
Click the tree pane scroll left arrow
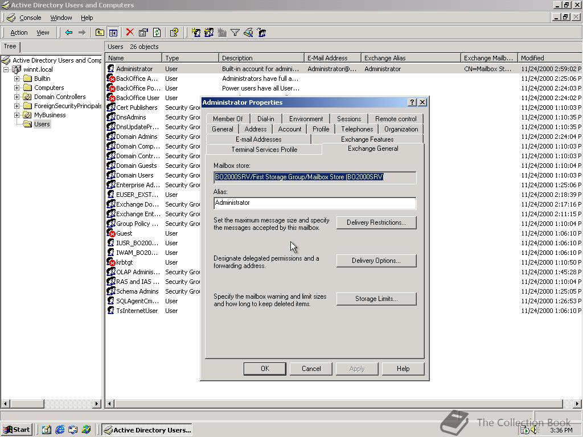tap(5, 403)
